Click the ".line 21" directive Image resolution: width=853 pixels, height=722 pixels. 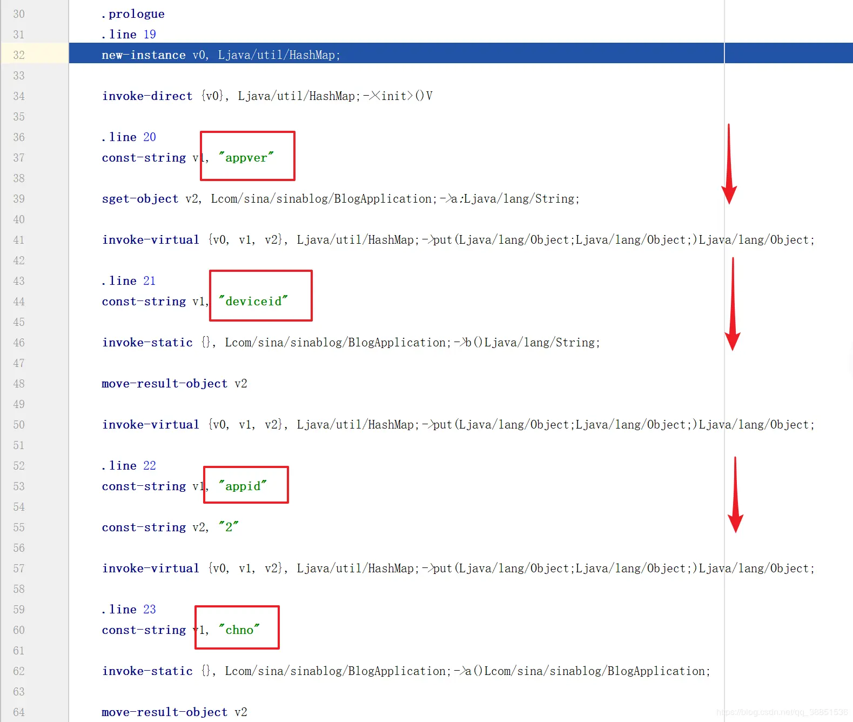[x=129, y=280]
